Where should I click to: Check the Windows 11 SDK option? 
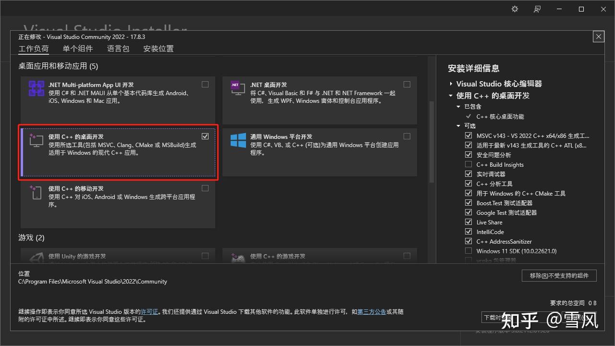click(468, 251)
